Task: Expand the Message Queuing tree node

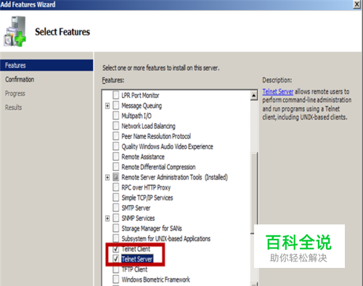Action: pos(107,106)
